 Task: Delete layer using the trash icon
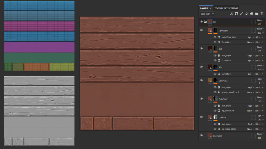262,14
